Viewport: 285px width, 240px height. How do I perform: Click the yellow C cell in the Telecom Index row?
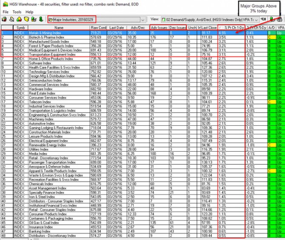(272, 102)
